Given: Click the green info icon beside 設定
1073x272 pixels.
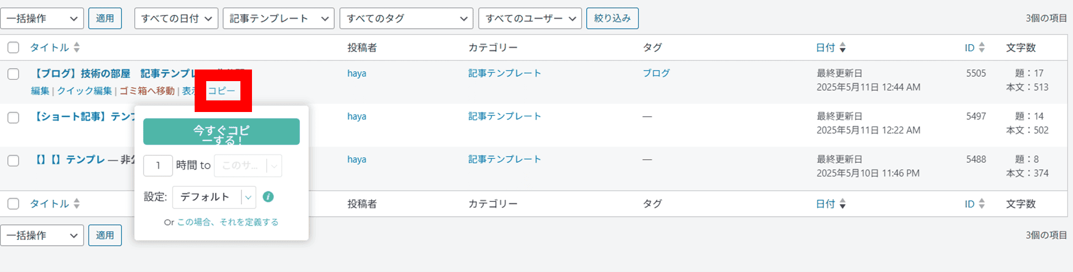Looking at the screenshot, I should point(268,197).
